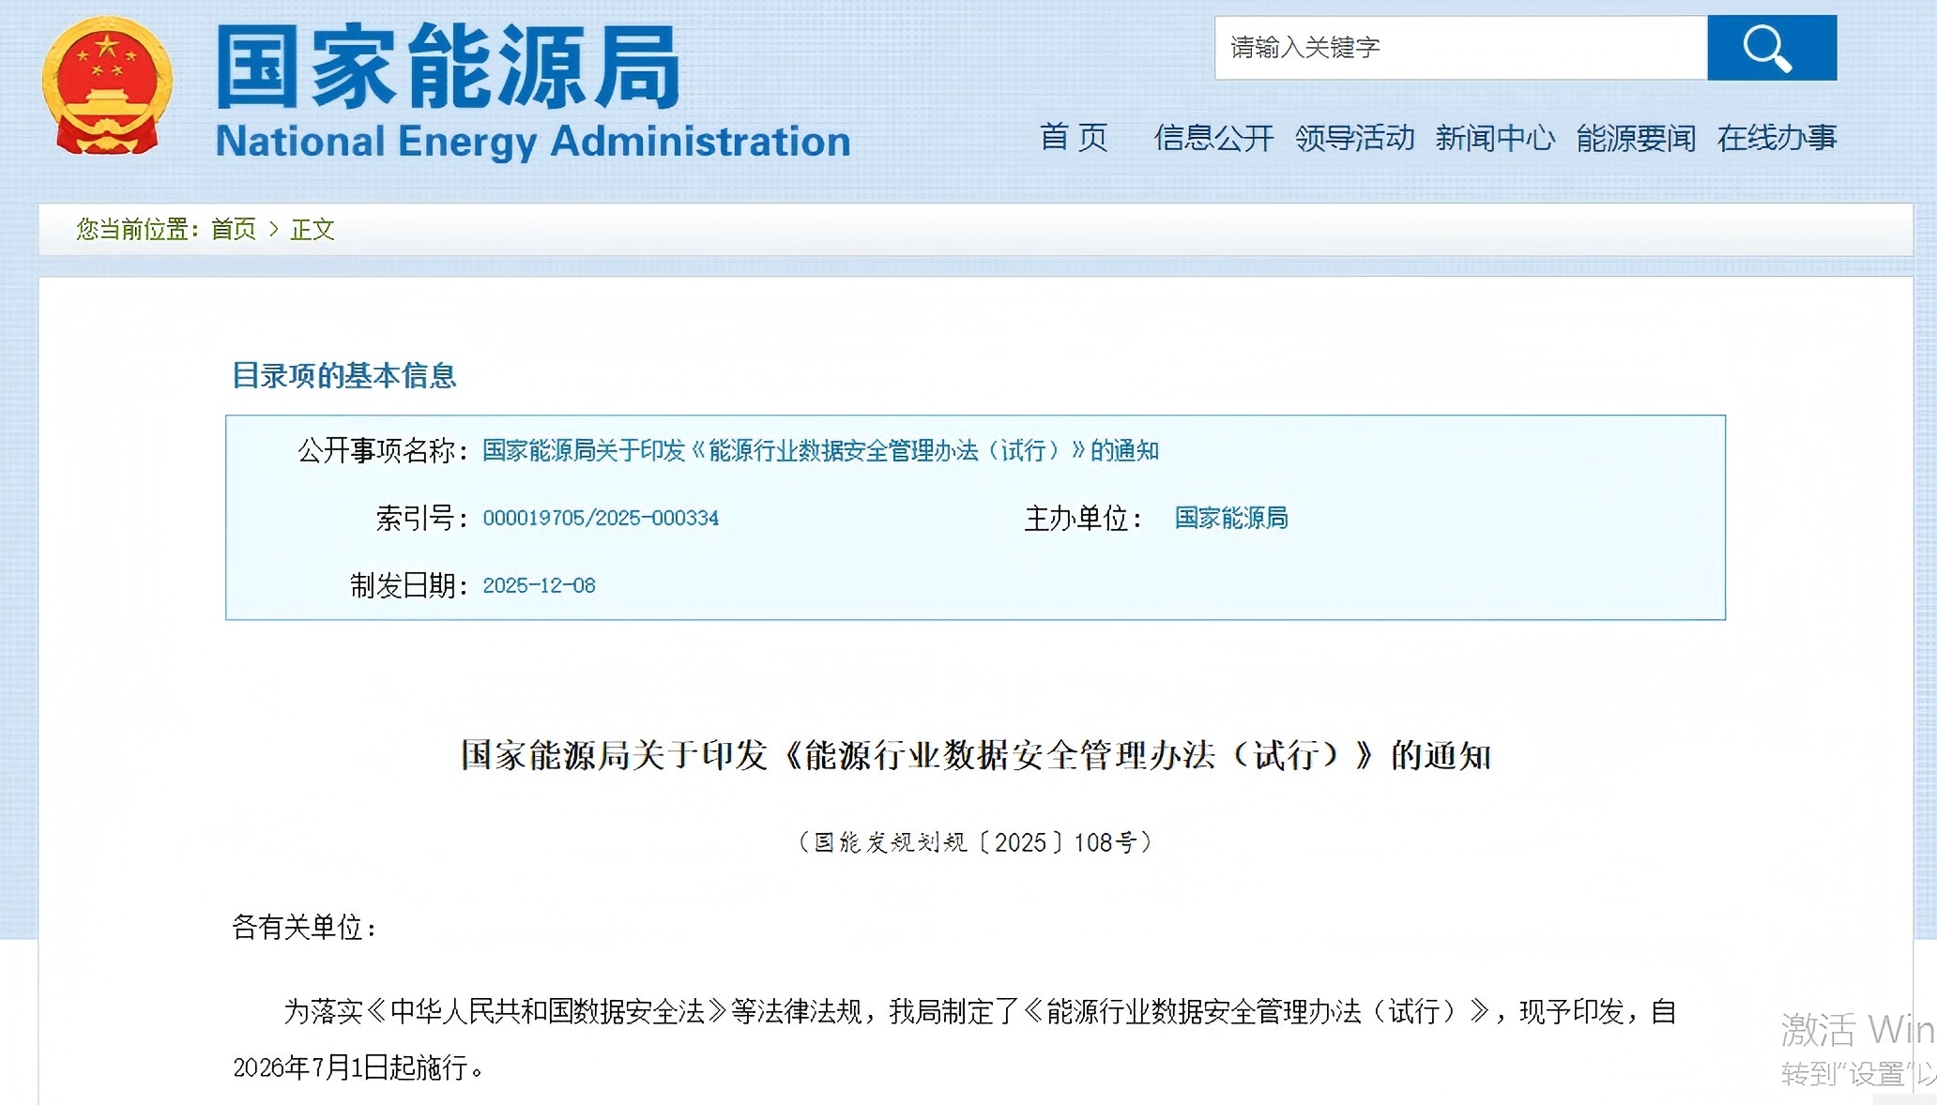Click the 公开事项名称 notice title link
This screenshot has width=1937, height=1105.
pyautogui.click(x=820, y=451)
